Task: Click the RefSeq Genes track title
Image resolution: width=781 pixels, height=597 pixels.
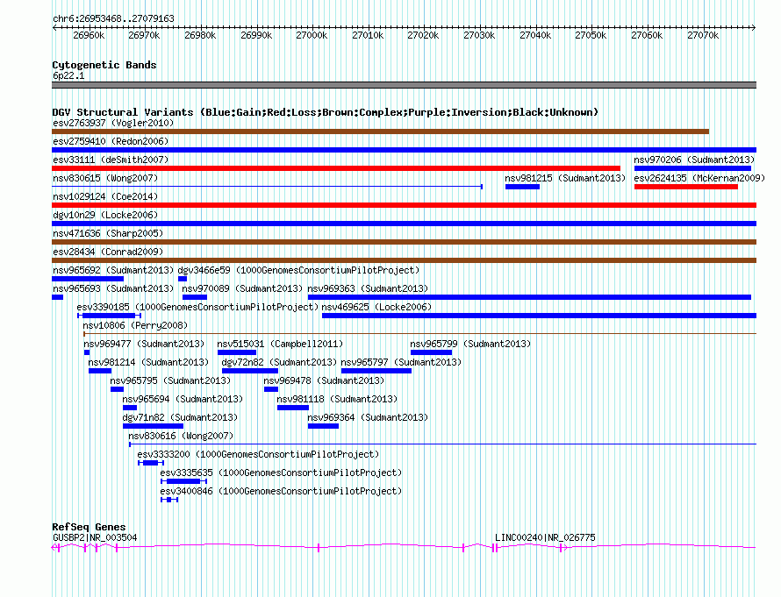Action: [x=89, y=527]
